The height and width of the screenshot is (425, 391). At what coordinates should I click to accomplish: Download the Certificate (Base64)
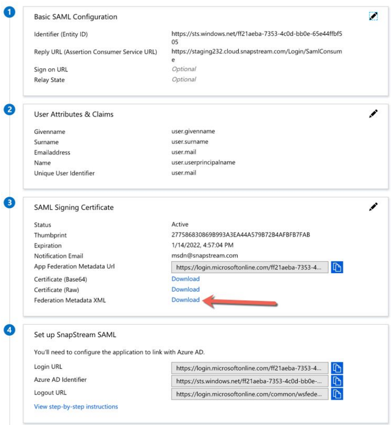pos(186,279)
